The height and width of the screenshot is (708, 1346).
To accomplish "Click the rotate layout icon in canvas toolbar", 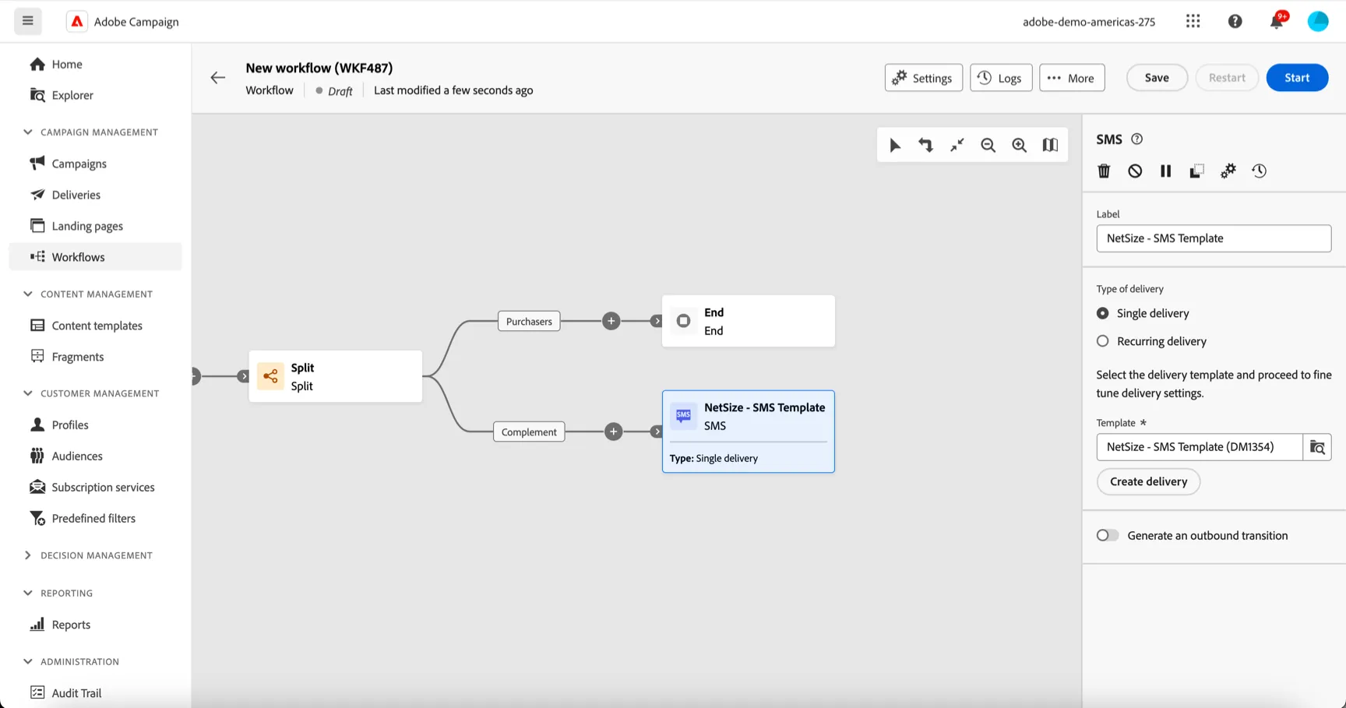I will [925, 145].
